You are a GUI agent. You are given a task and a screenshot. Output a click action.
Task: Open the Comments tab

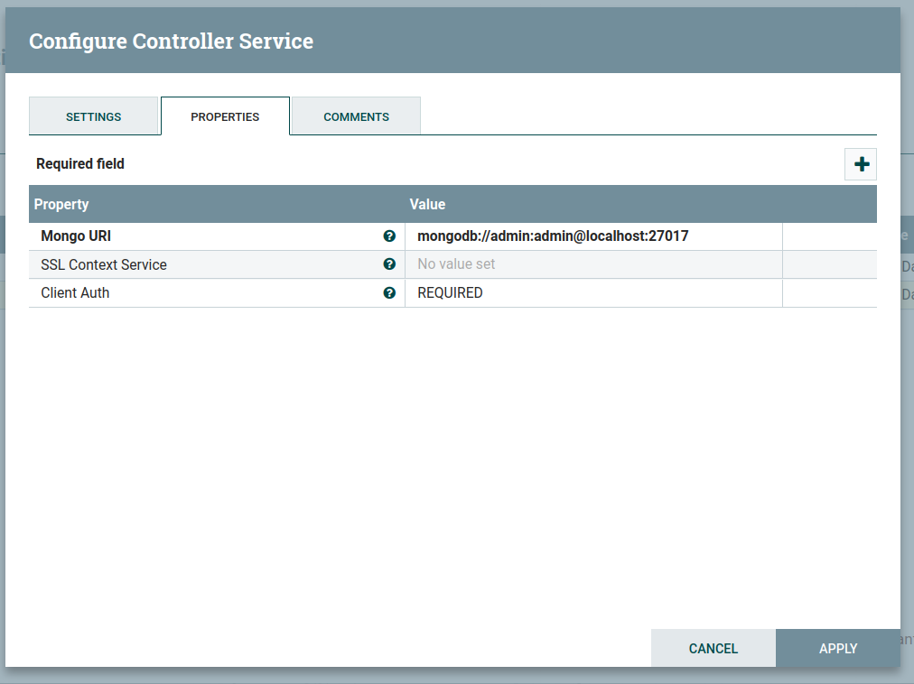pyautogui.click(x=356, y=116)
